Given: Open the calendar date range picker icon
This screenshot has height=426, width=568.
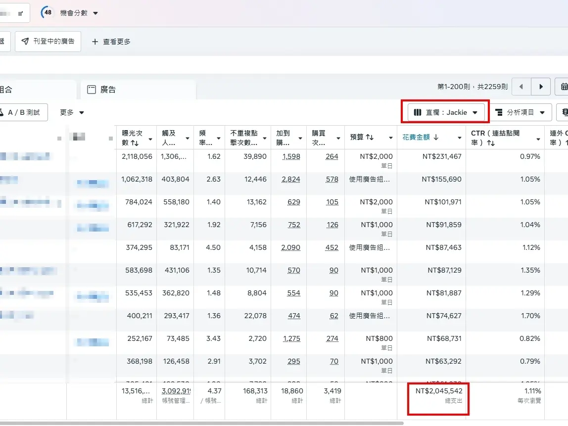Looking at the screenshot, I should [564, 86].
